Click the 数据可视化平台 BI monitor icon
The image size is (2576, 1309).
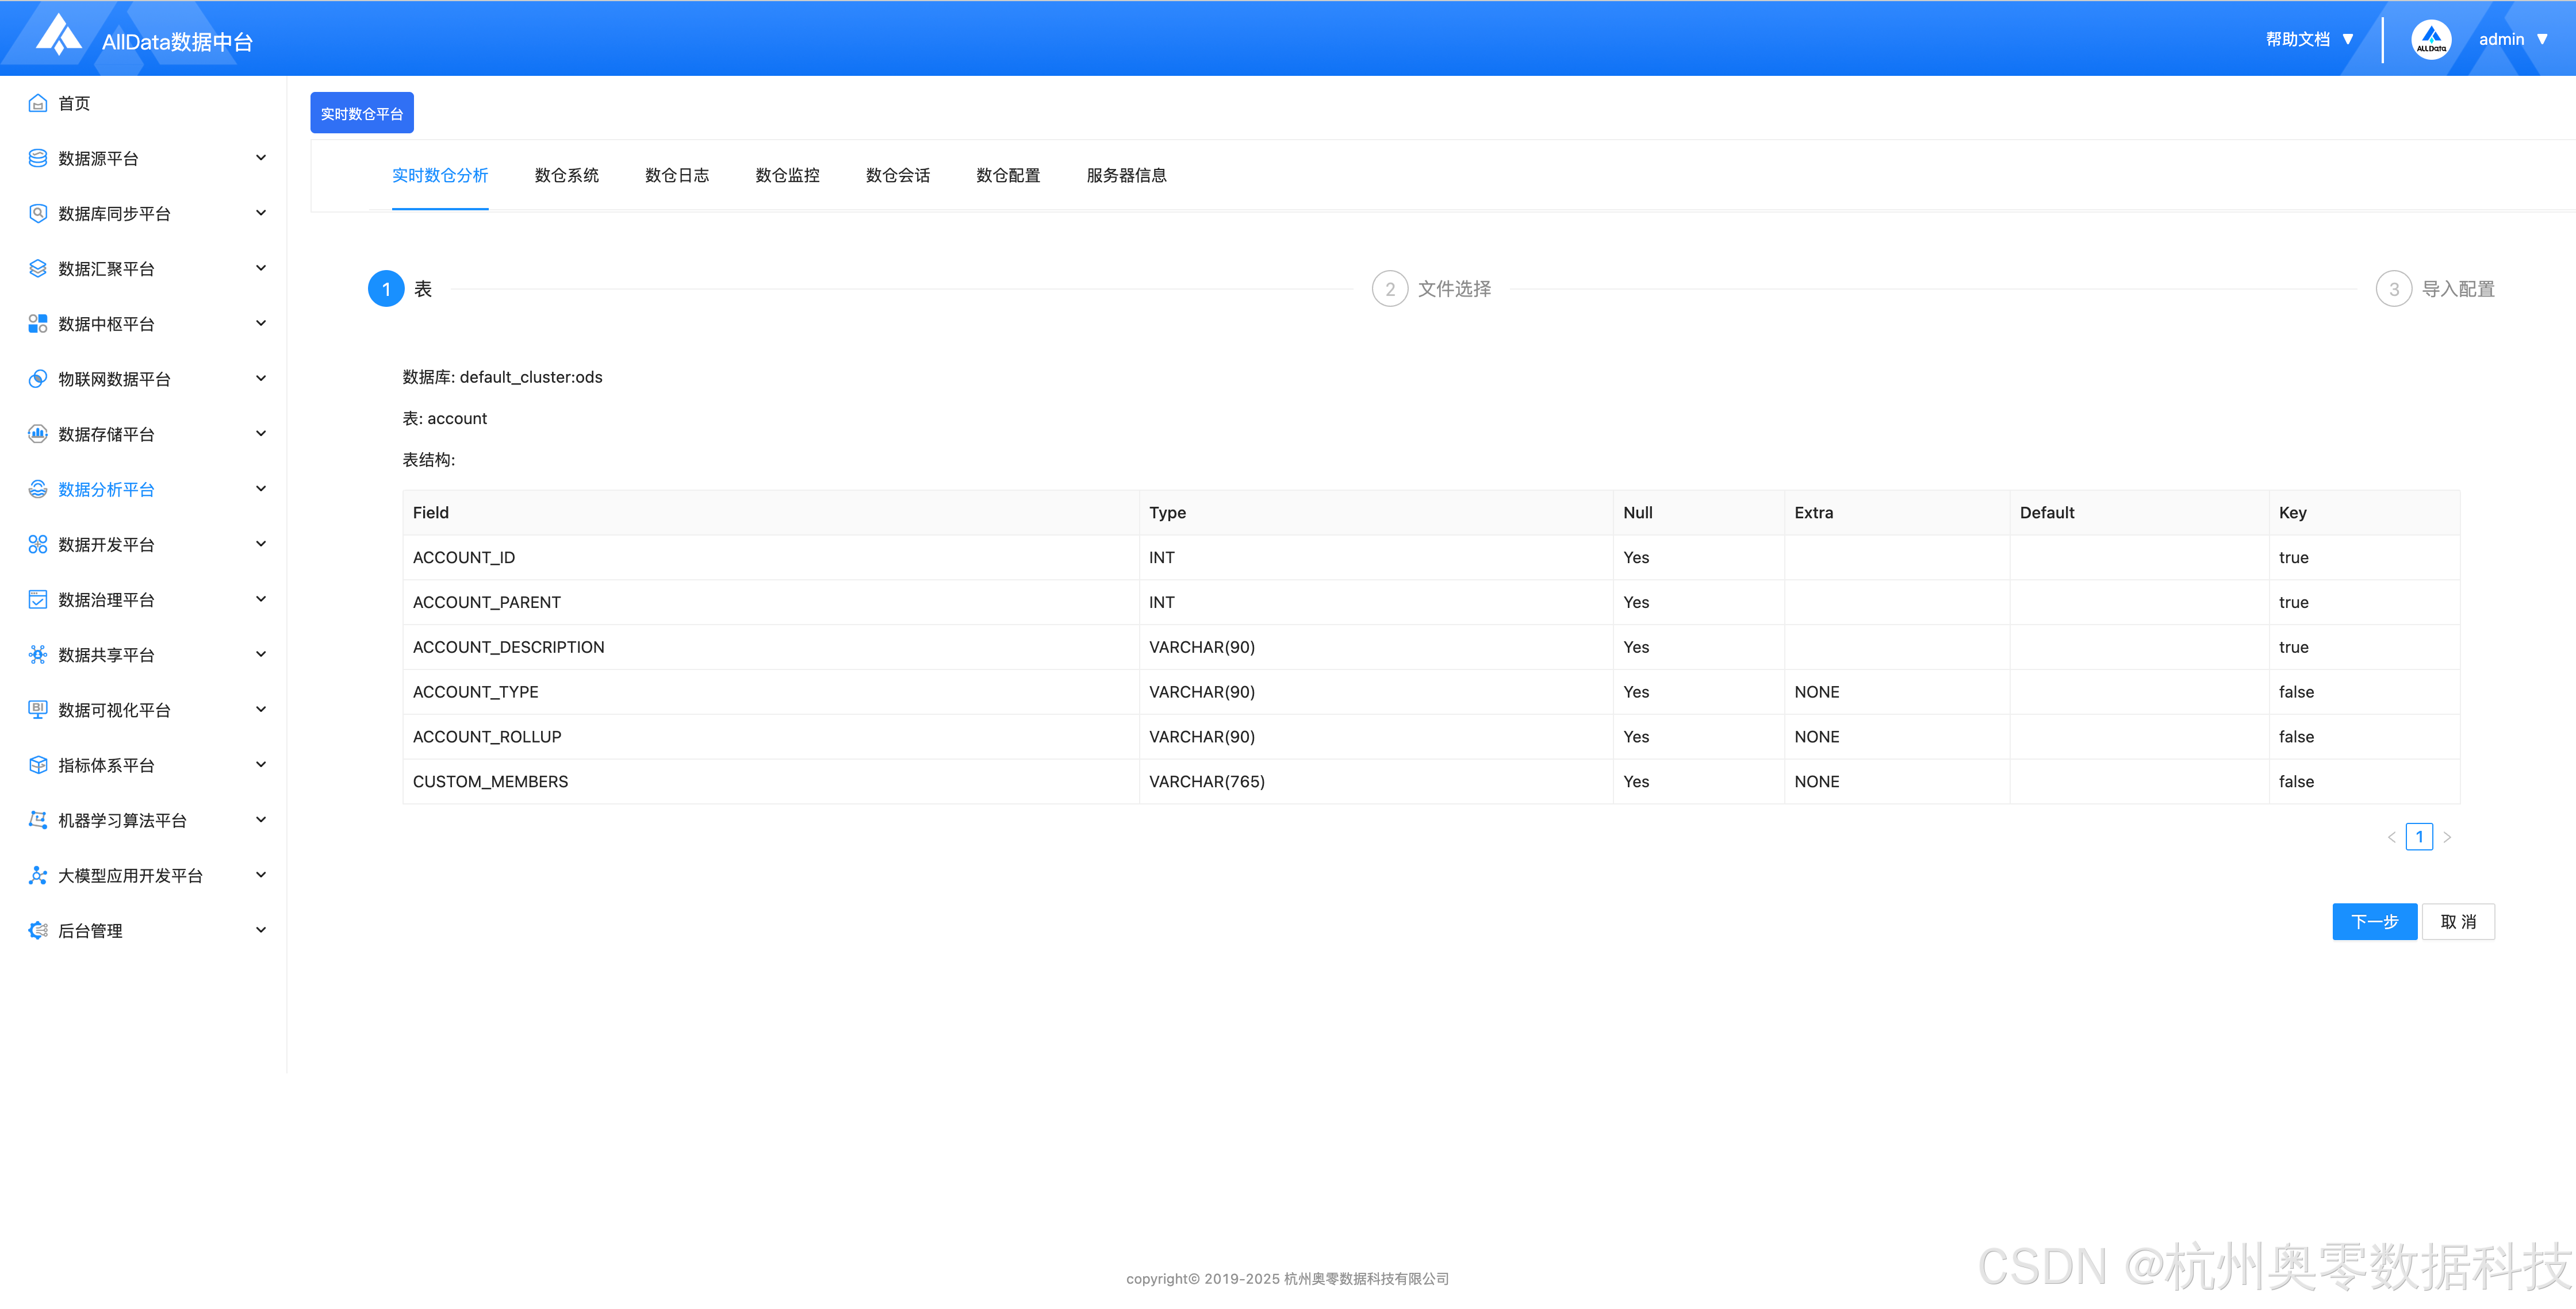point(38,710)
